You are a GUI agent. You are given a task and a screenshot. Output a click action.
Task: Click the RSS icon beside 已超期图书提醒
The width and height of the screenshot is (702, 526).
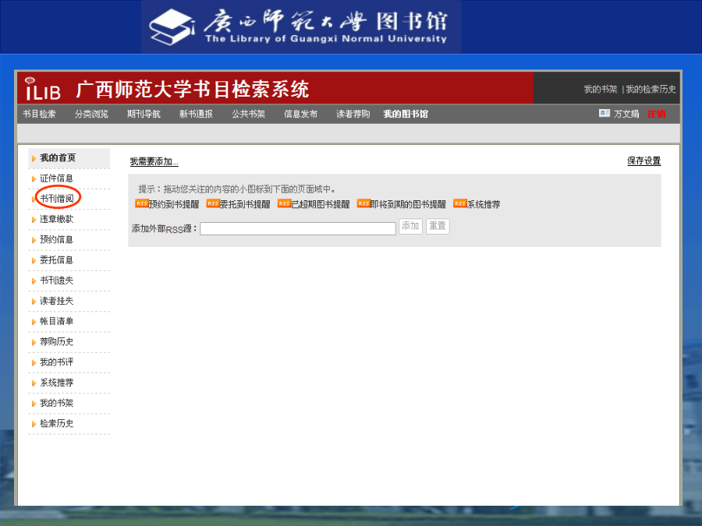[x=284, y=203]
